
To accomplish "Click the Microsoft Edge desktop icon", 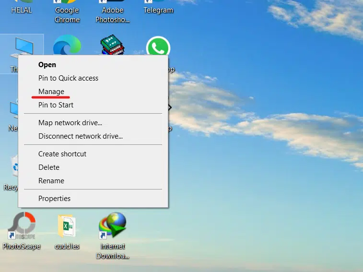I will point(67,45).
